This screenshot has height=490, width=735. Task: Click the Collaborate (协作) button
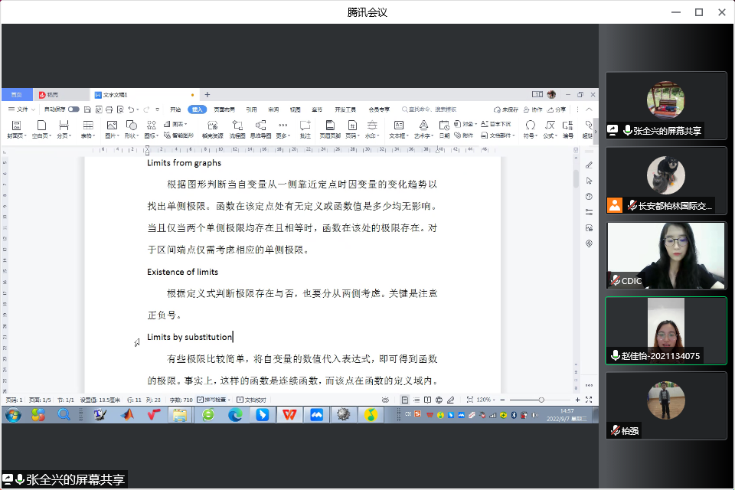click(534, 109)
